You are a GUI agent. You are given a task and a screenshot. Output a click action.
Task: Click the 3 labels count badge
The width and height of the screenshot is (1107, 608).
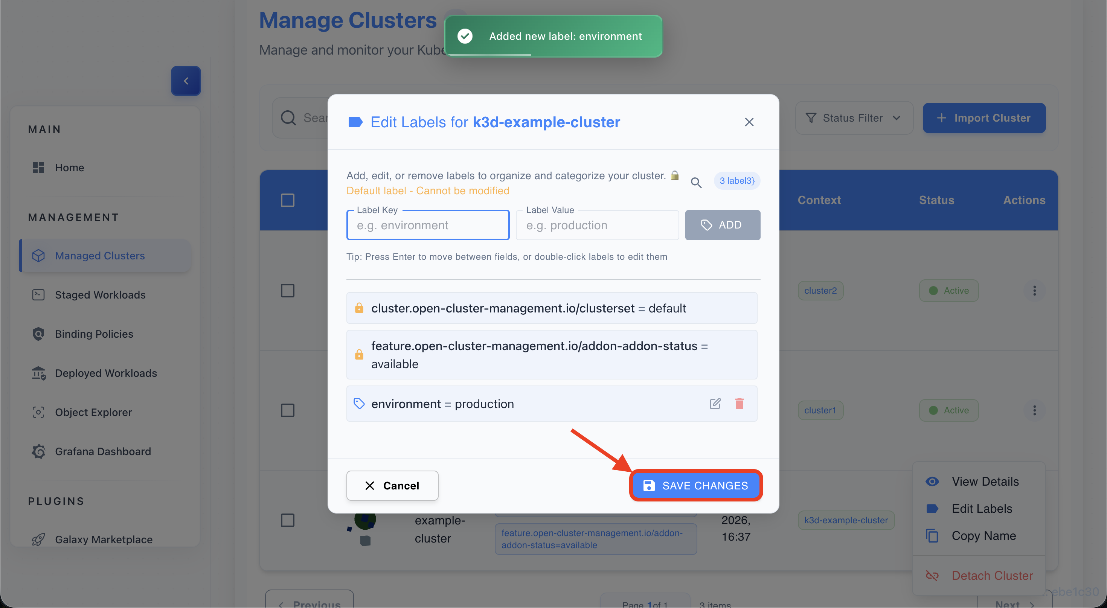736,180
